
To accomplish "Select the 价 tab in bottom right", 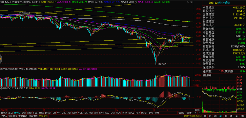I will 210,116.
